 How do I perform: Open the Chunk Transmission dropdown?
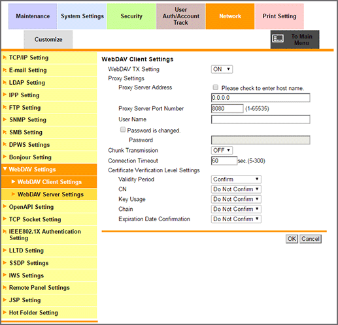[222, 150]
